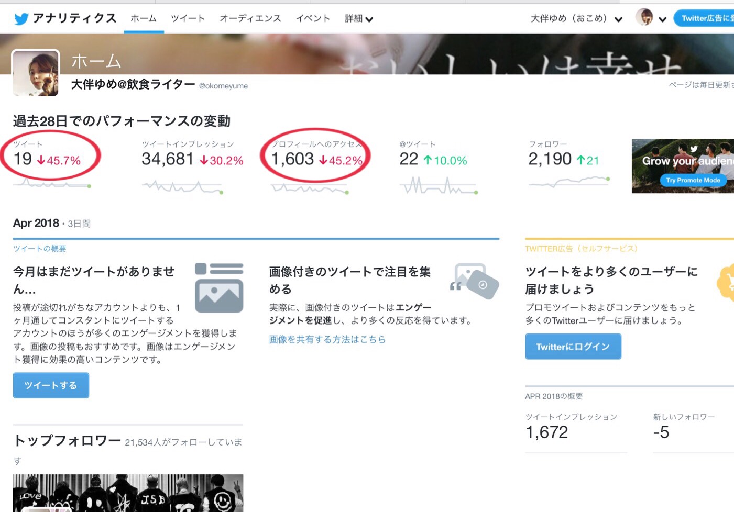Click the followers increase 21 indicator
Image resolution: width=734 pixels, height=512 pixels.
(x=588, y=160)
